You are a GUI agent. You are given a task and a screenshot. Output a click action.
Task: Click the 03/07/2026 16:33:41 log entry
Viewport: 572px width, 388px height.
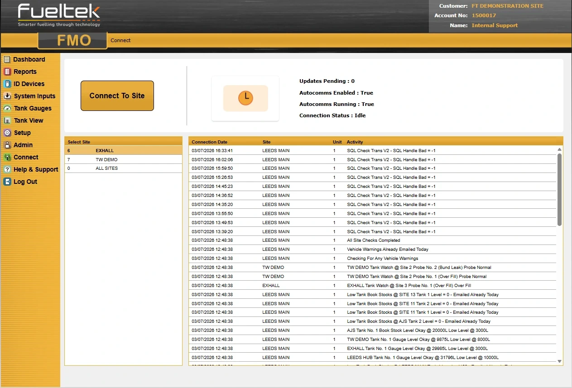(x=372, y=150)
